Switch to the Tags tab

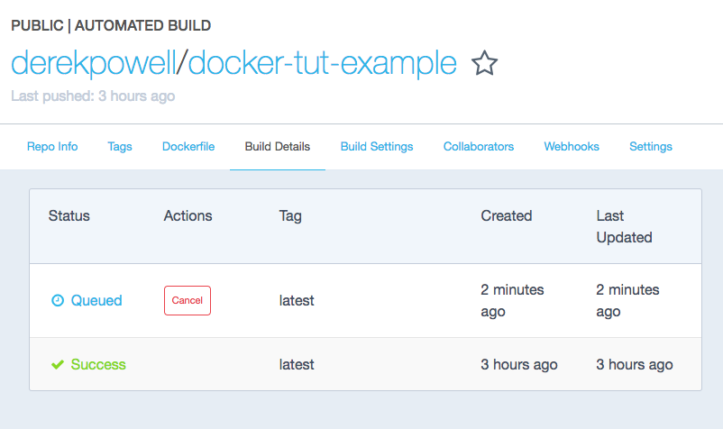(120, 147)
